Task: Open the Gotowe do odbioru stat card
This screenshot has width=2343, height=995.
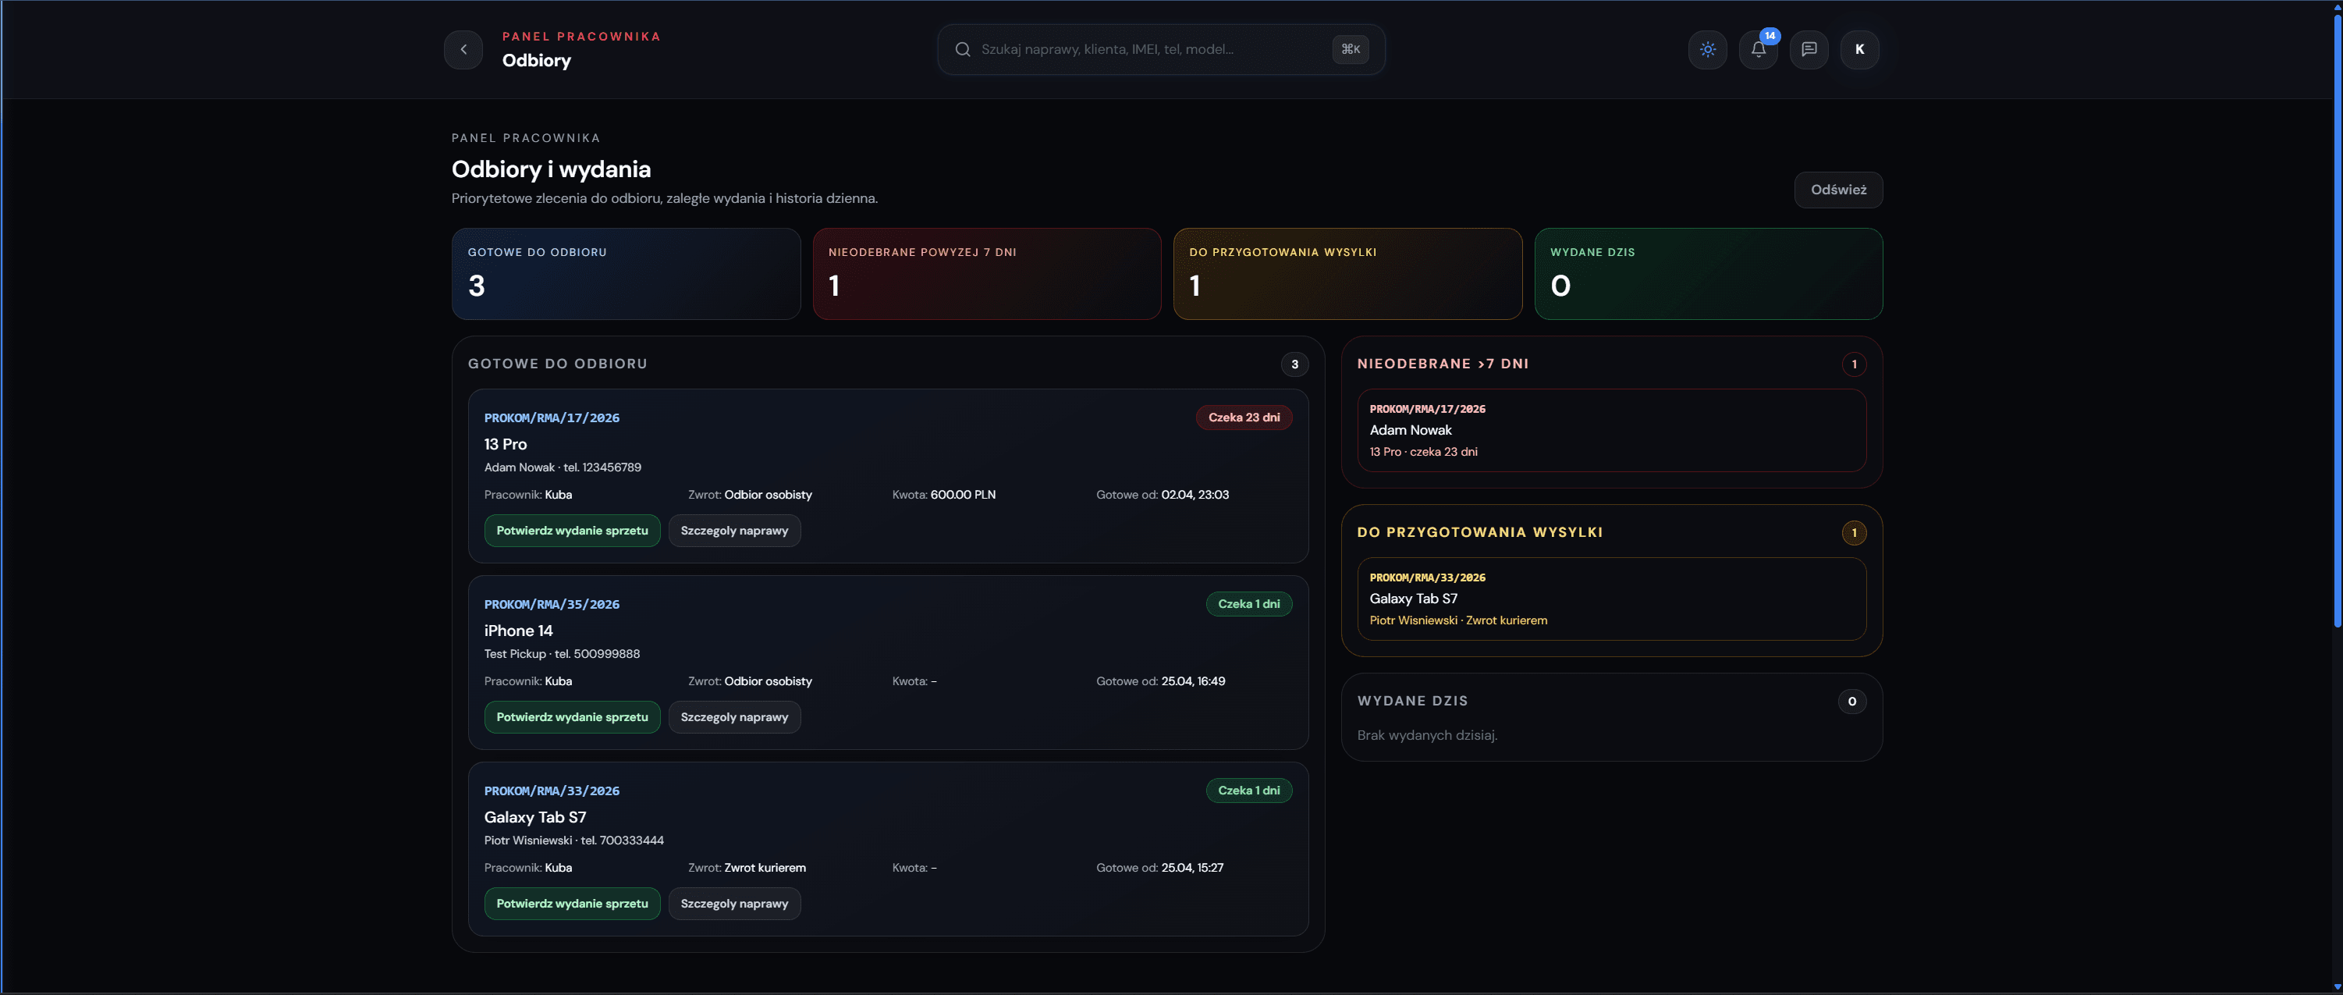Action: click(x=626, y=274)
